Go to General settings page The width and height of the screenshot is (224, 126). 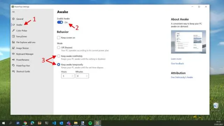pyautogui.click(x=20, y=19)
